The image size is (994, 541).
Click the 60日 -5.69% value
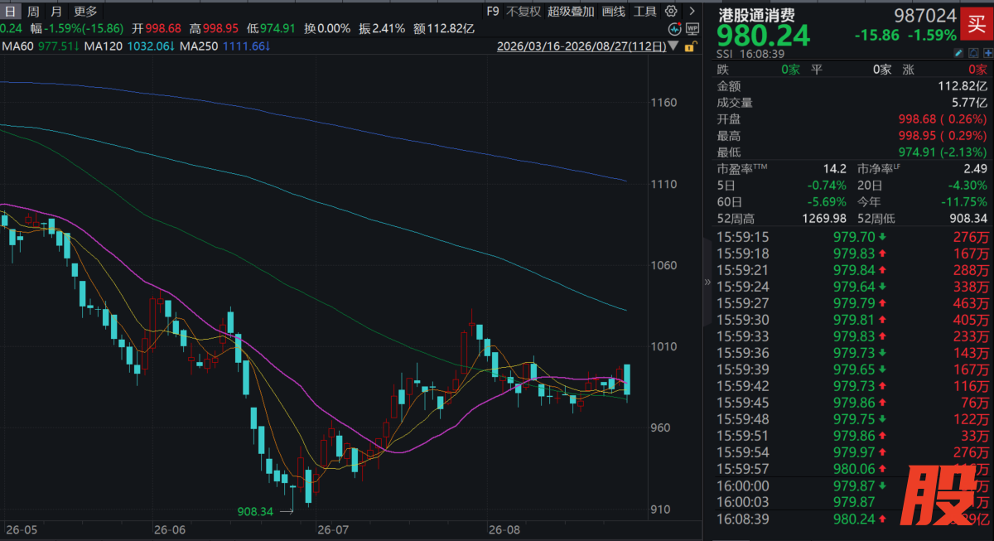[828, 201]
